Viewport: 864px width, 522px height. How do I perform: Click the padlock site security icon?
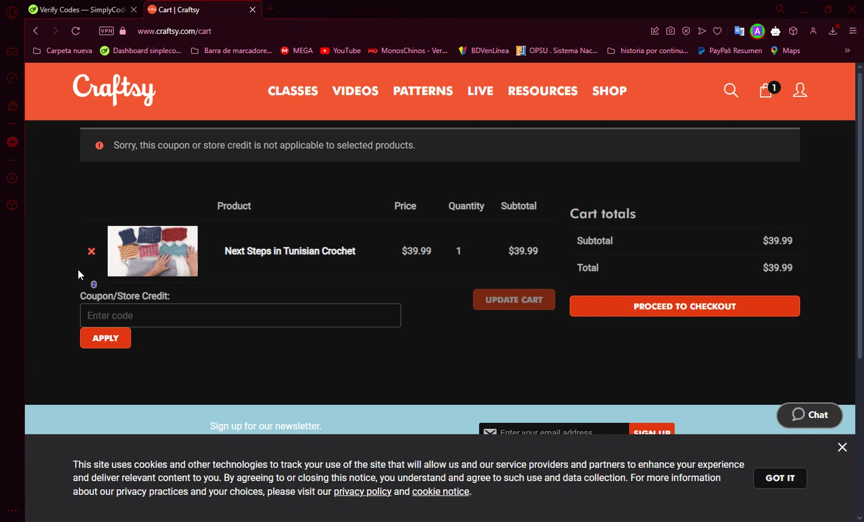click(123, 31)
